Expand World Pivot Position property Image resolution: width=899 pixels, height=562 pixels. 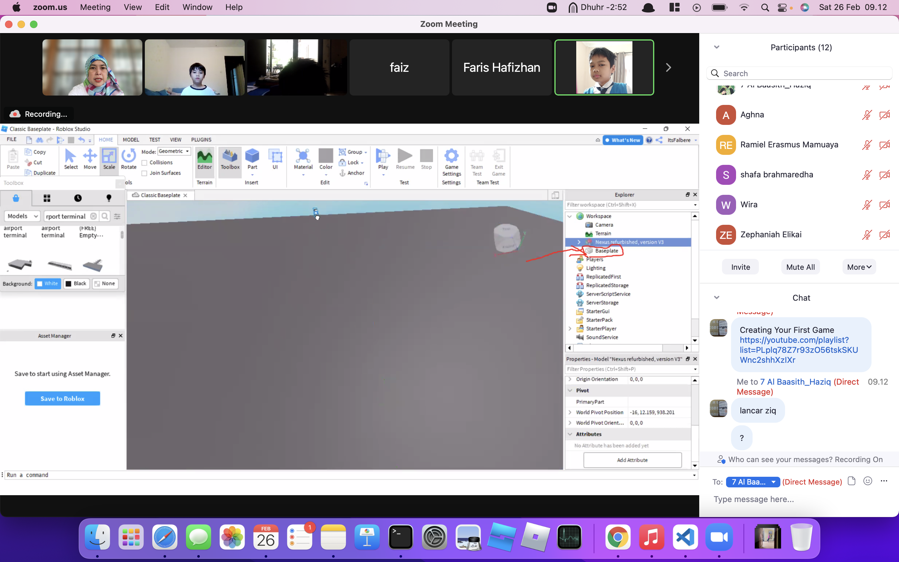570,412
